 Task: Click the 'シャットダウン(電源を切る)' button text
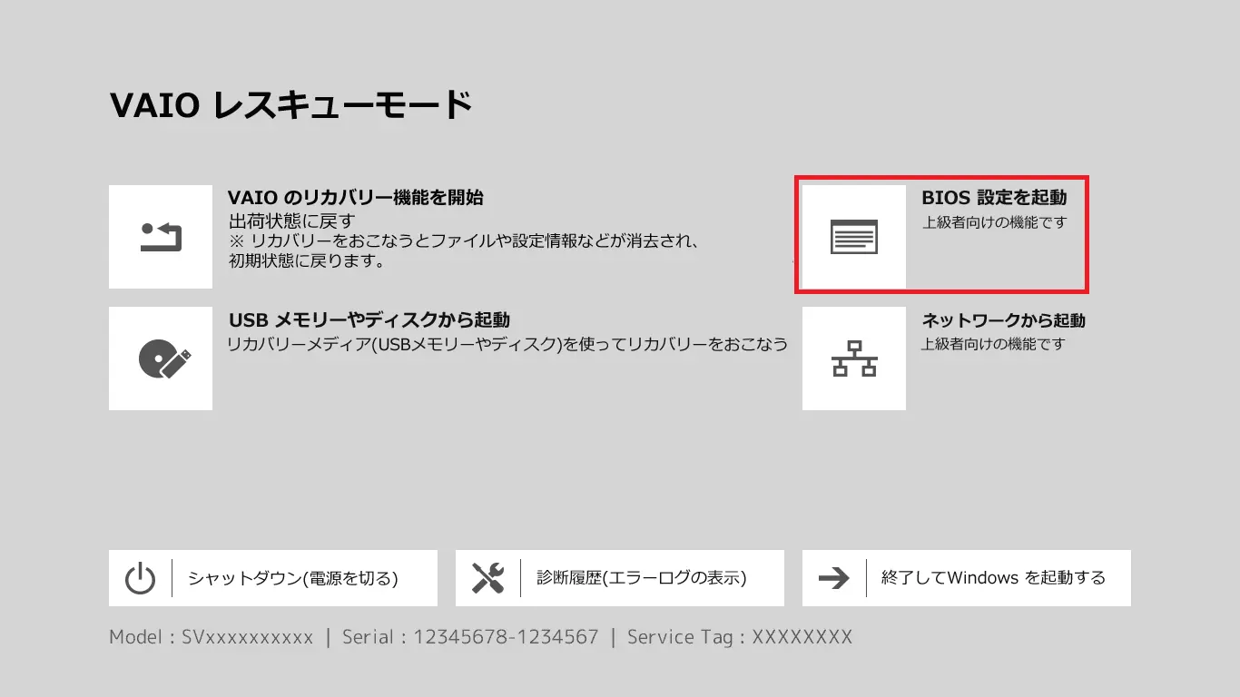tap(293, 578)
